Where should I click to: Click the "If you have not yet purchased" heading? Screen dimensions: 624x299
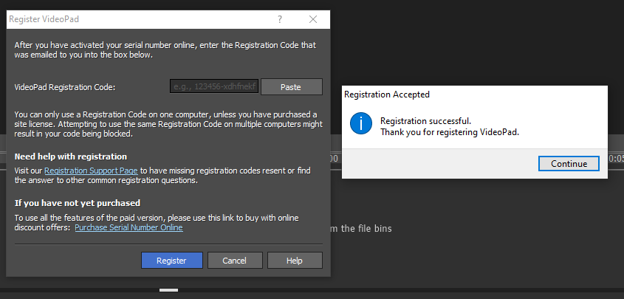tap(78, 203)
